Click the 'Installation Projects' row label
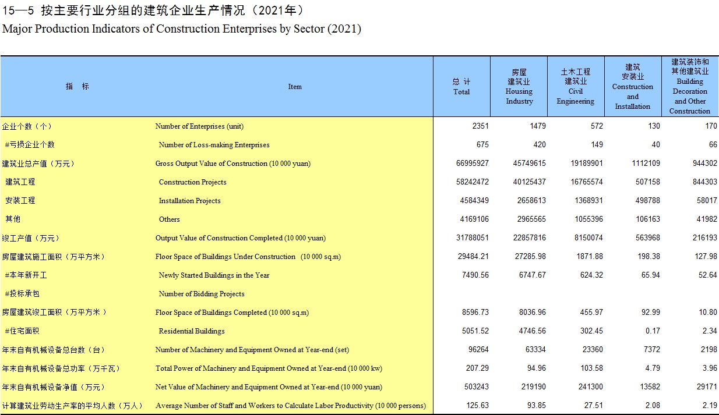The height and width of the screenshot is (415, 719). [x=189, y=201]
